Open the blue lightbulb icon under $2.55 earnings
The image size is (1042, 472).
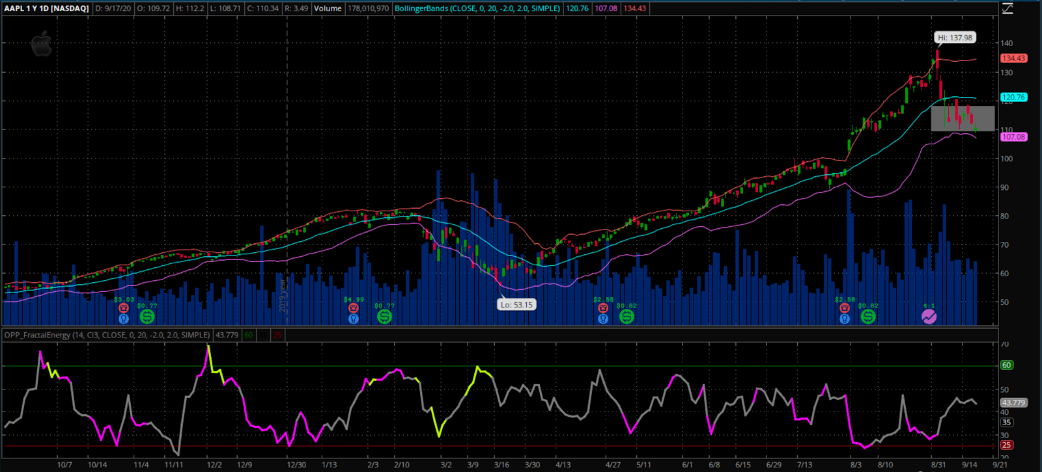click(x=603, y=319)
